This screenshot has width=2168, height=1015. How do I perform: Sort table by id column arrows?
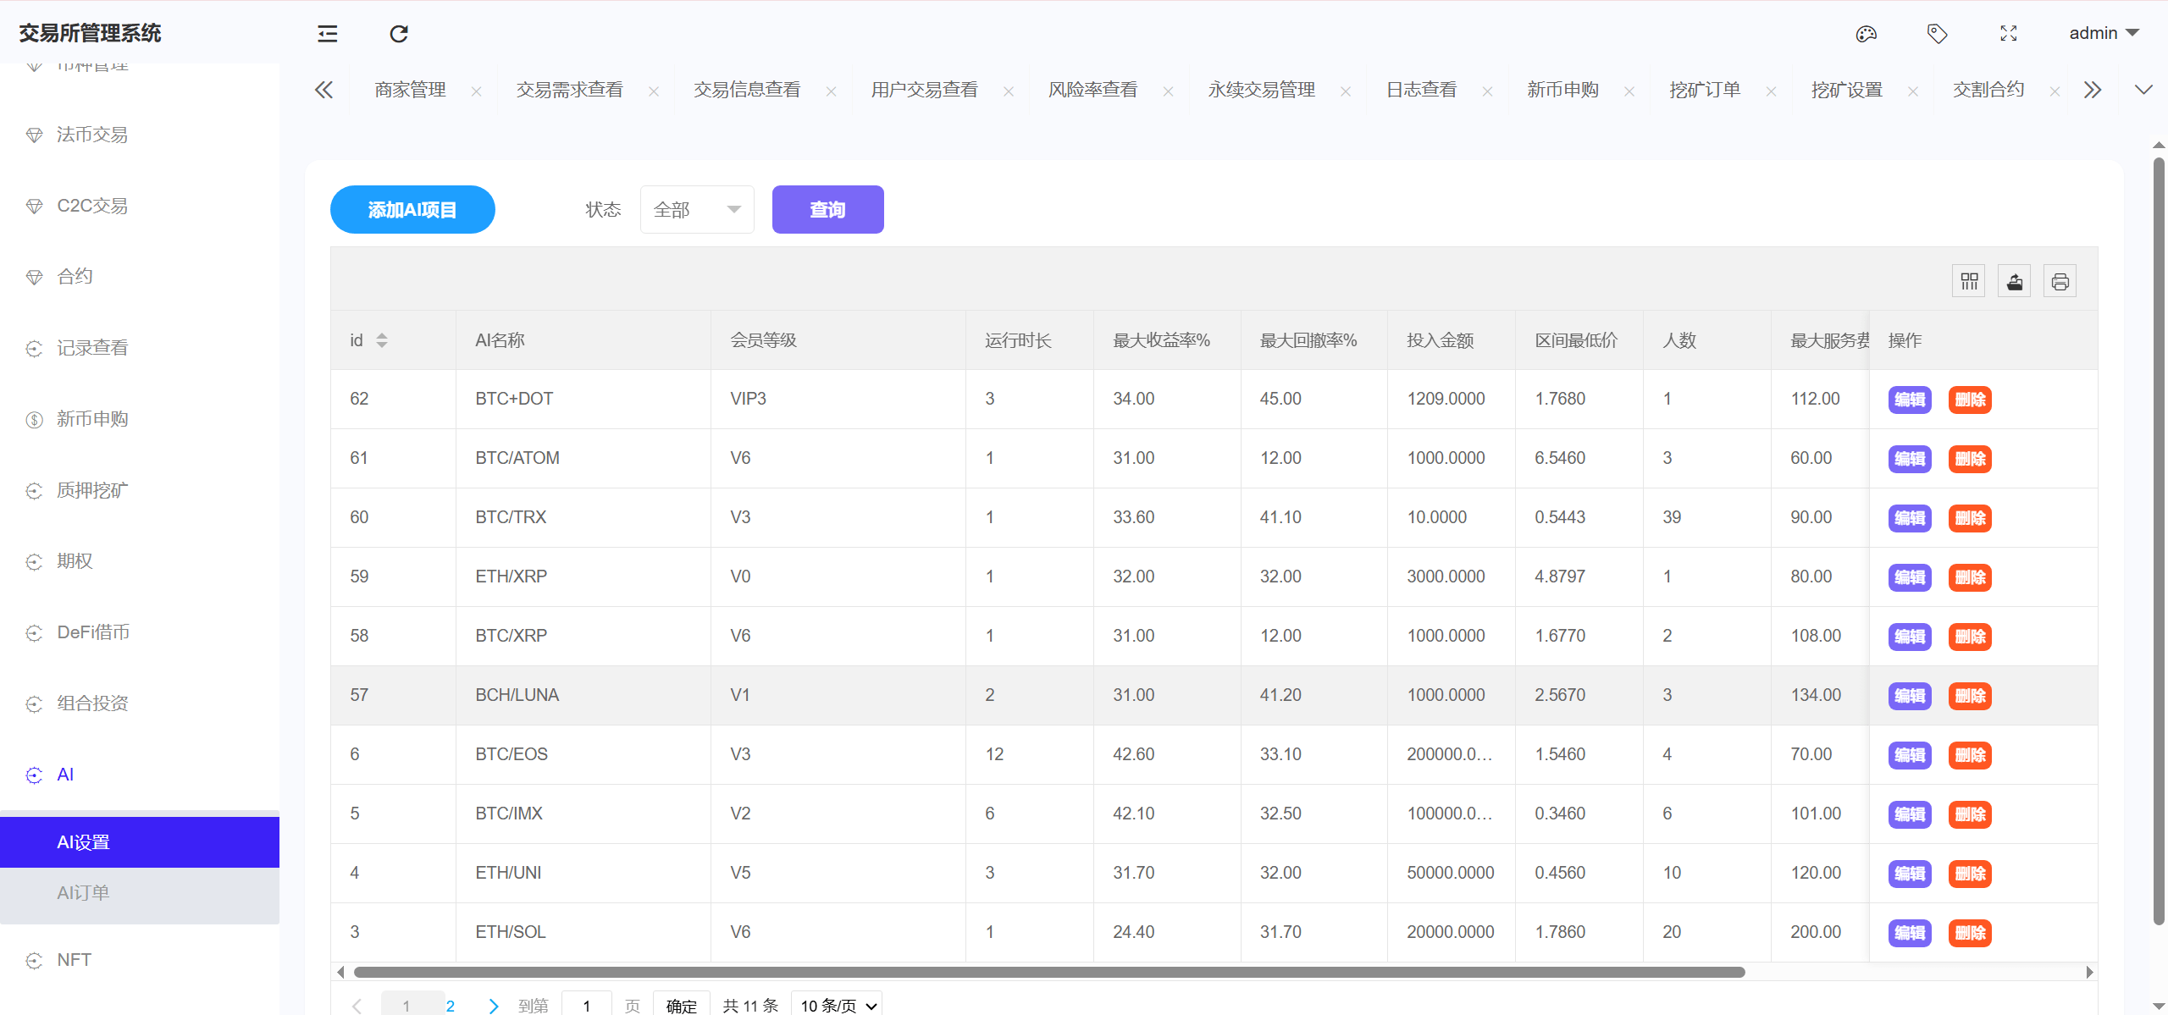point(382,340)
